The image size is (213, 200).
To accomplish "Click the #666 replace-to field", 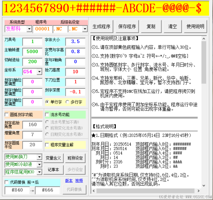I will (x=48, y=190).
